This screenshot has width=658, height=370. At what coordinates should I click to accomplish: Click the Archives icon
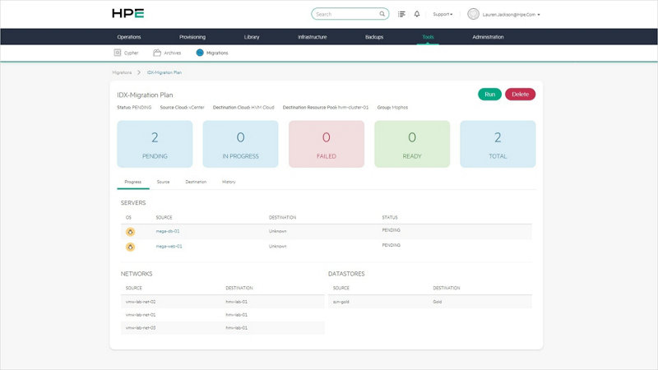pos(157,53)
